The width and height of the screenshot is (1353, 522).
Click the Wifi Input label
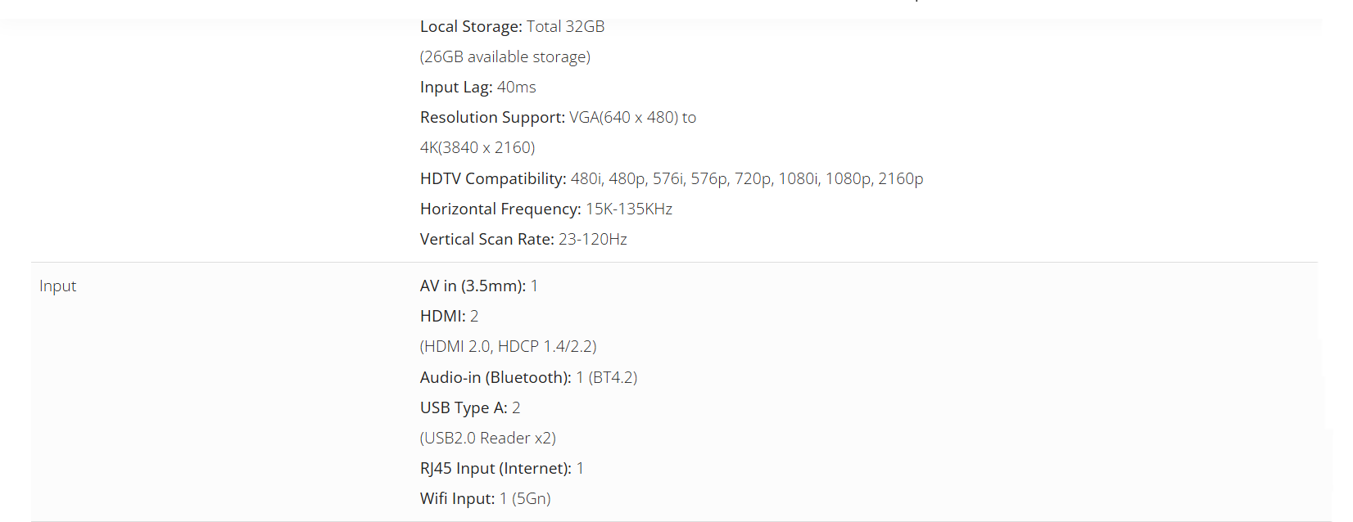tap(457, 498)
